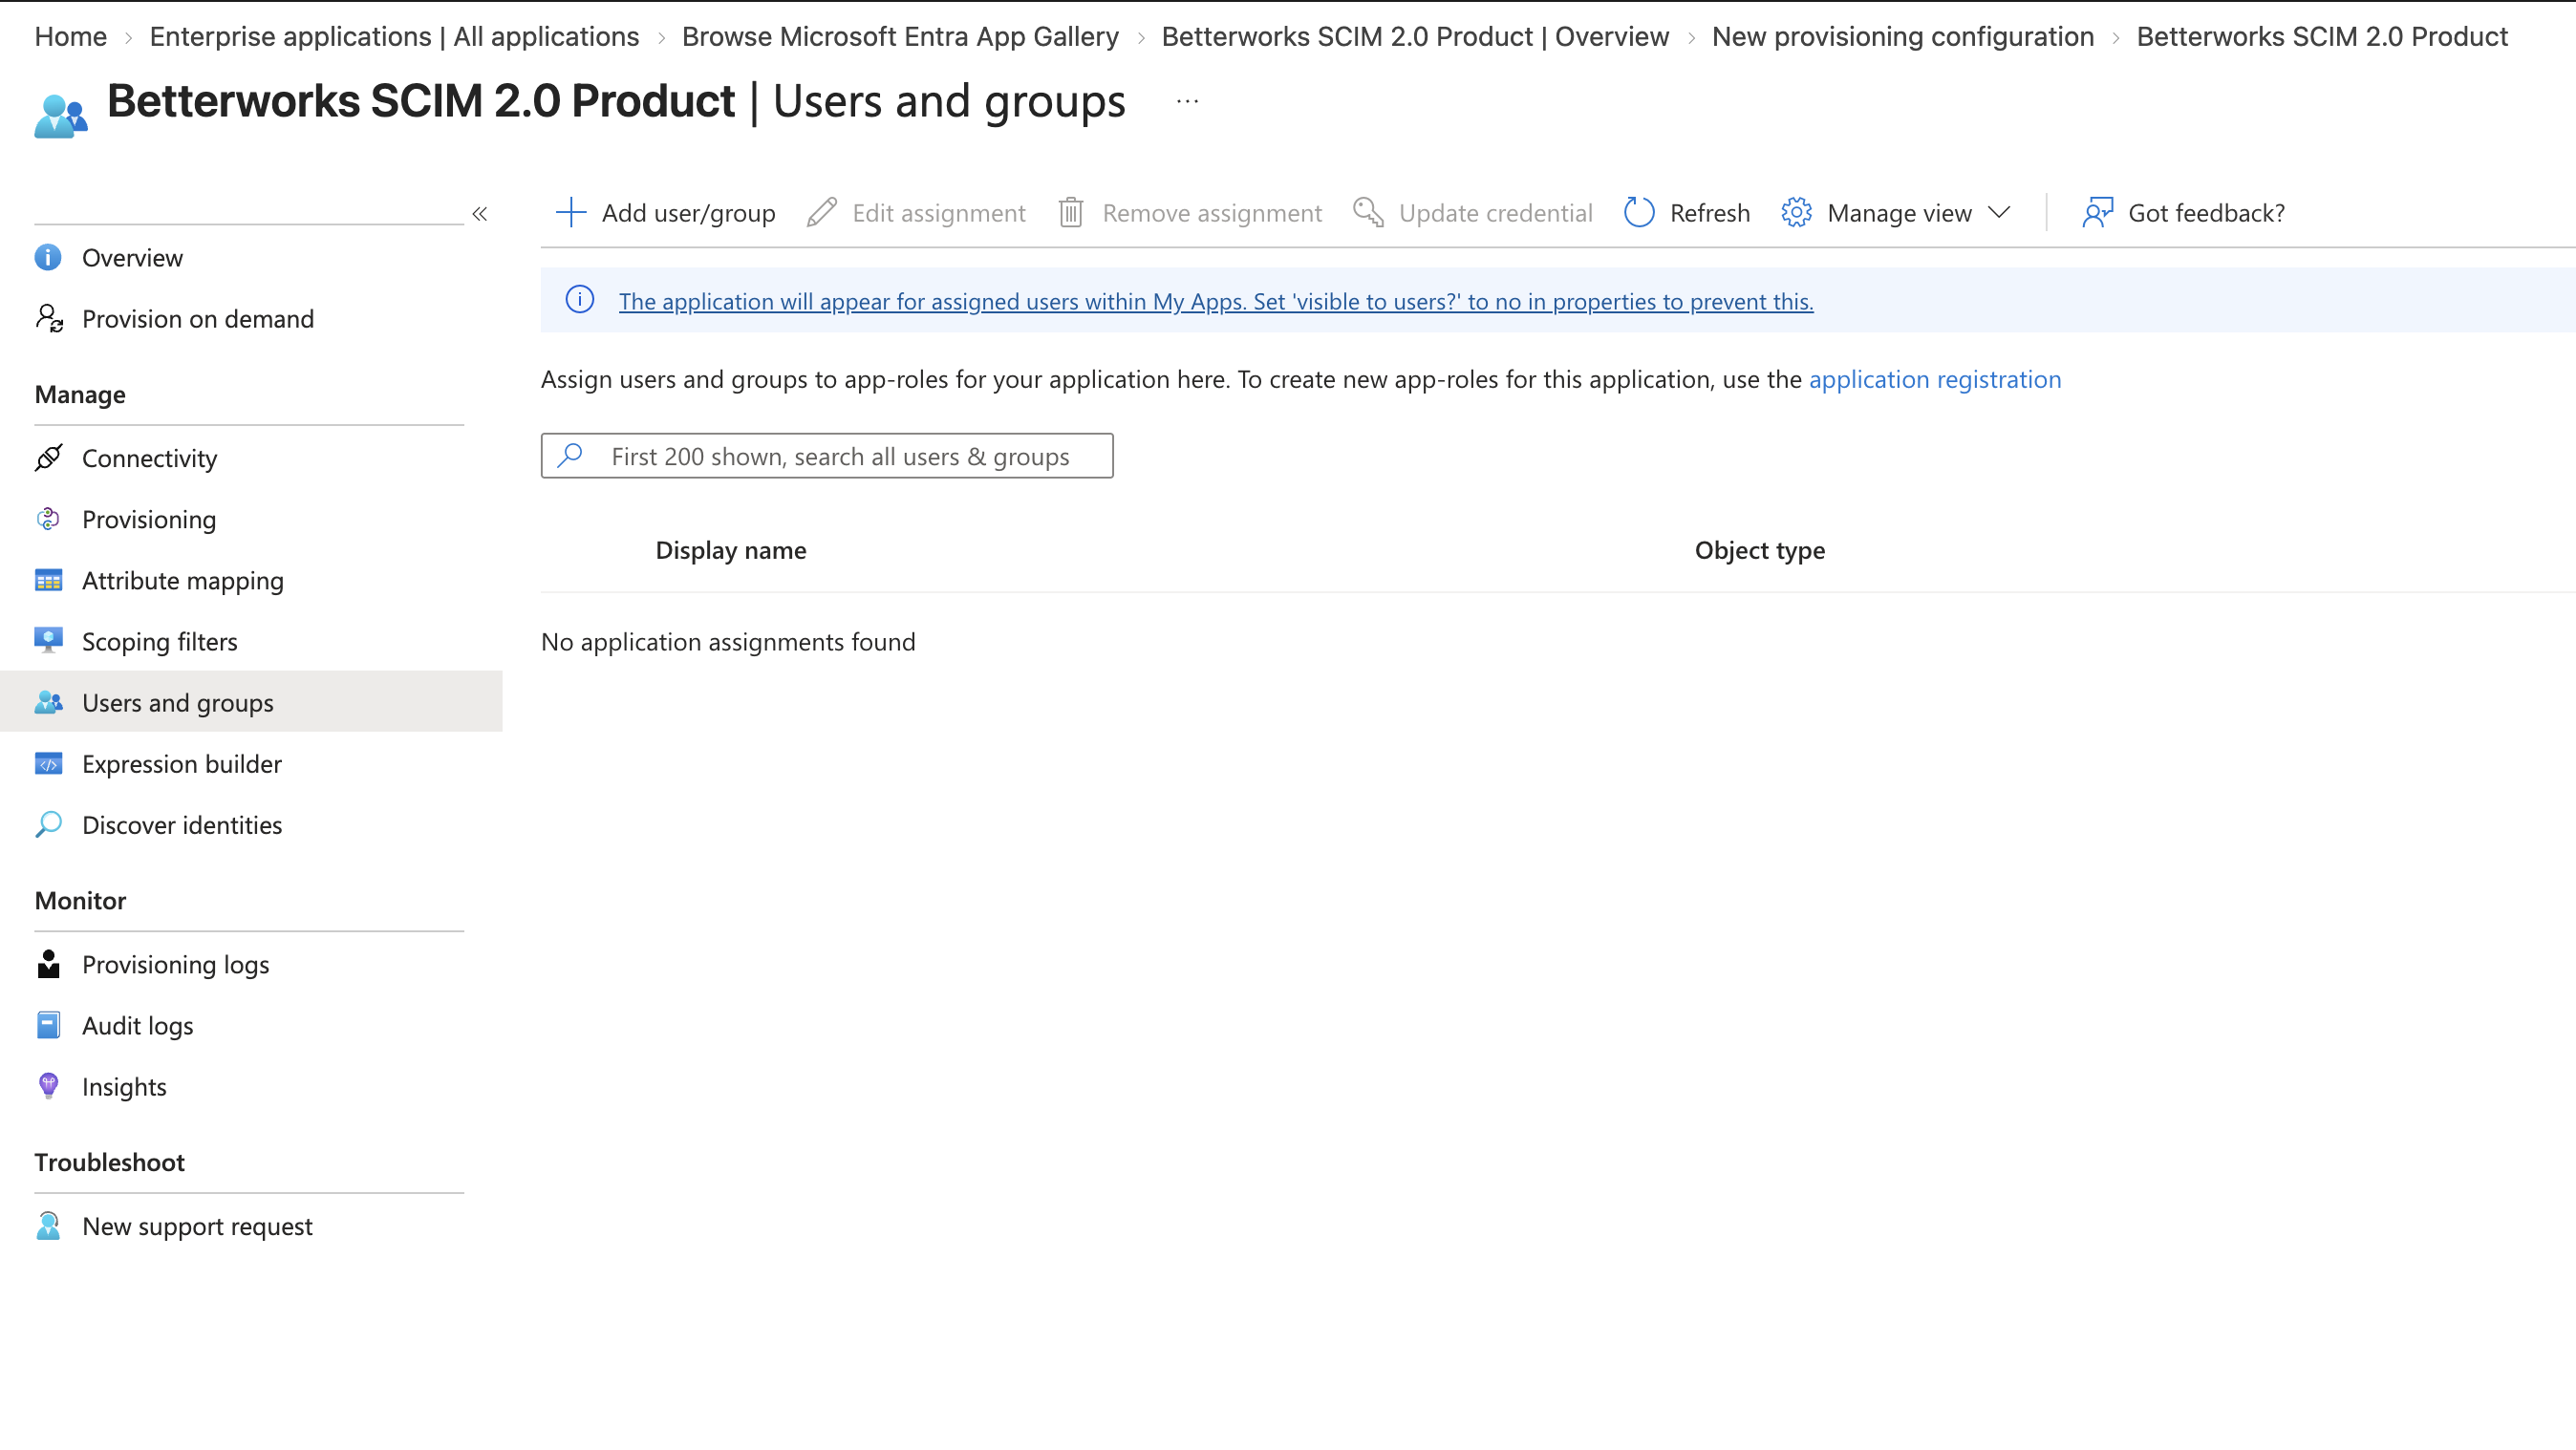
Task: Click the search all users & groups field
Action: point(827,456)
